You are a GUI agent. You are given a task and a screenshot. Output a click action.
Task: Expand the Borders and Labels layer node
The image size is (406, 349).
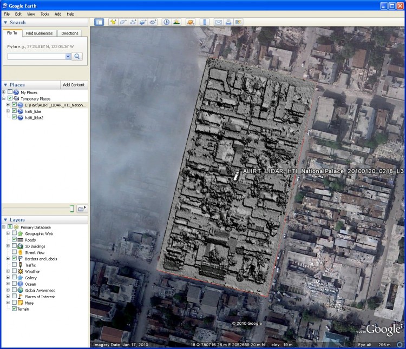[8, 259]
